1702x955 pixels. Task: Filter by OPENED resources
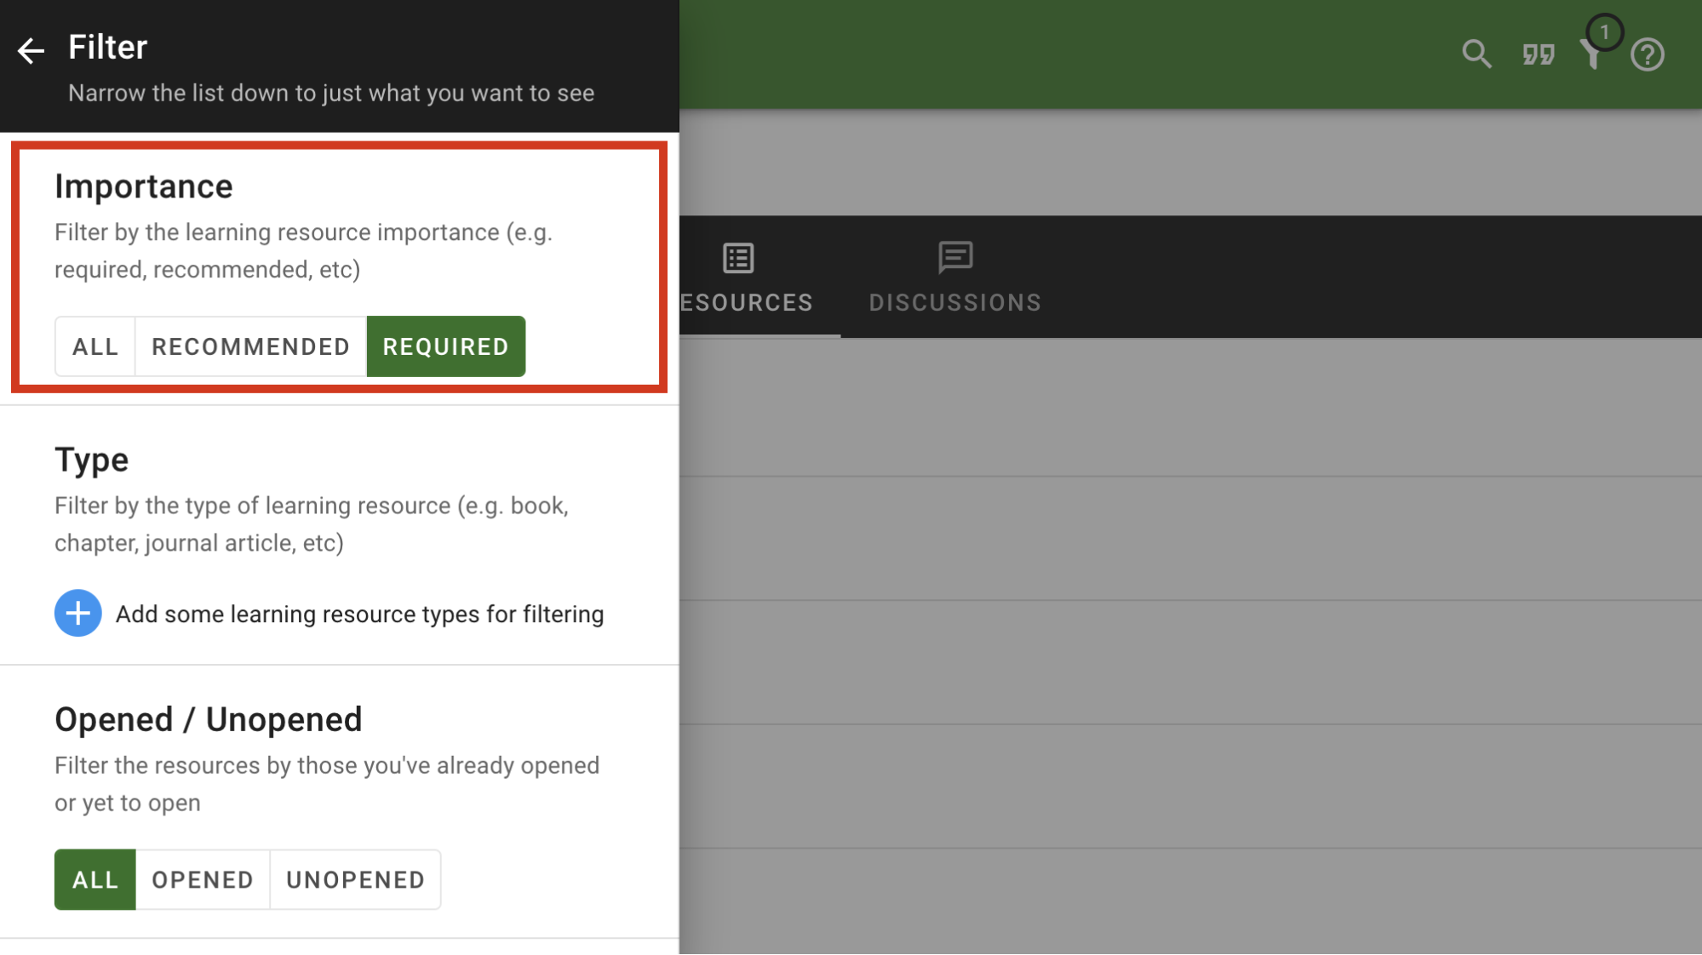click(203, 879)
